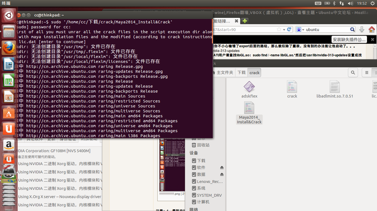Switch to 附加驱动 tab in sources window
Viewport: 377px width, 211px height.
click(89, 139)
